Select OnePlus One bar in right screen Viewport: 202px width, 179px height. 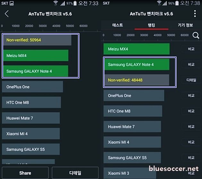click(134, 96)
